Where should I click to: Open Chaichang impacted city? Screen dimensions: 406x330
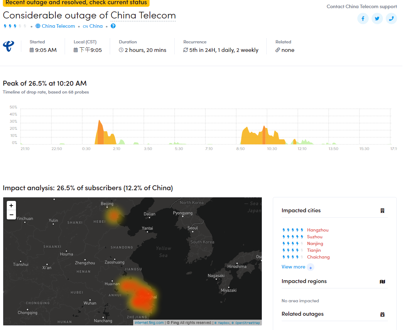click(318, 257)
